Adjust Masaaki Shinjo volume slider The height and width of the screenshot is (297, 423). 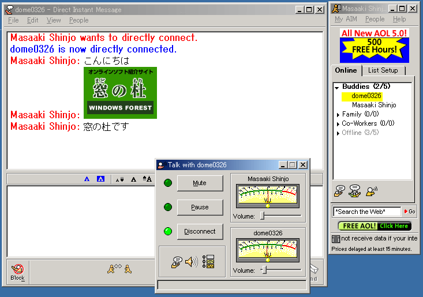pos(263,216)
